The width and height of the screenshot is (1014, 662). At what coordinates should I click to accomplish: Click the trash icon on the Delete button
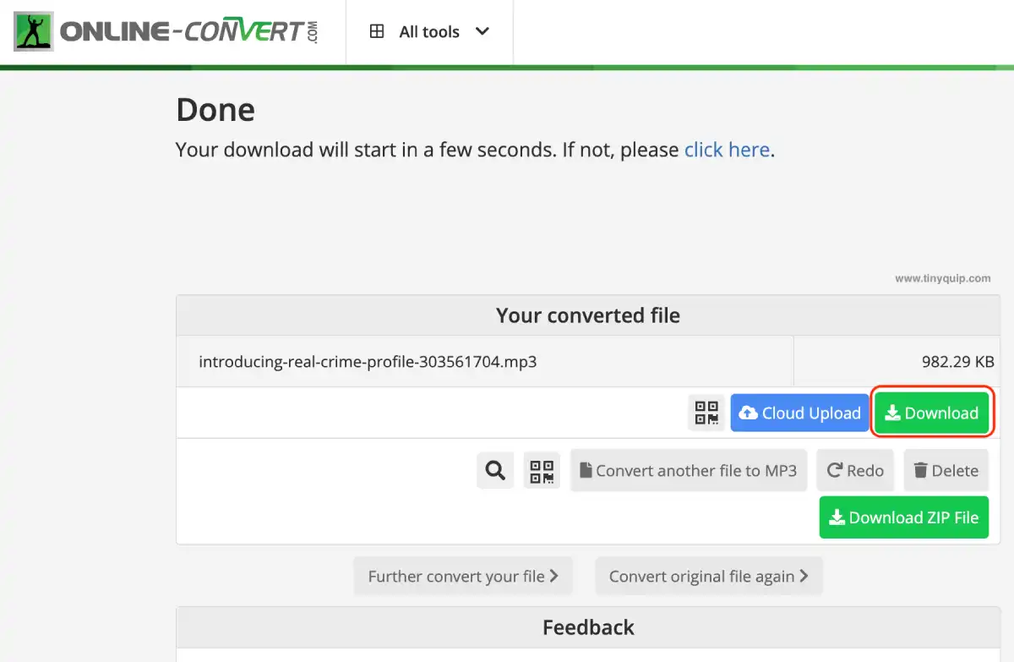pyautogui.click(x=920, y=470)
